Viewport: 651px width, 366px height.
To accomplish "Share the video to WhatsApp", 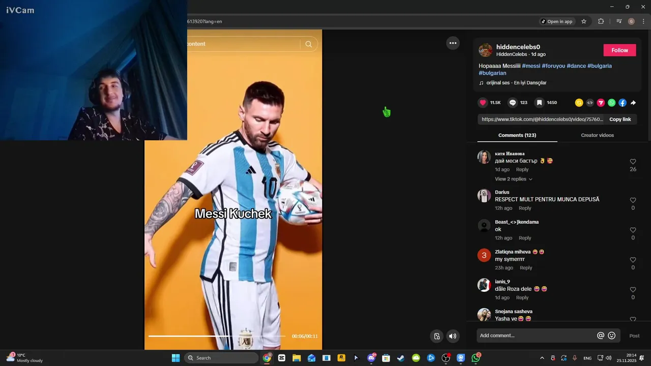I will pyautogui.click(x=611, y=103).
